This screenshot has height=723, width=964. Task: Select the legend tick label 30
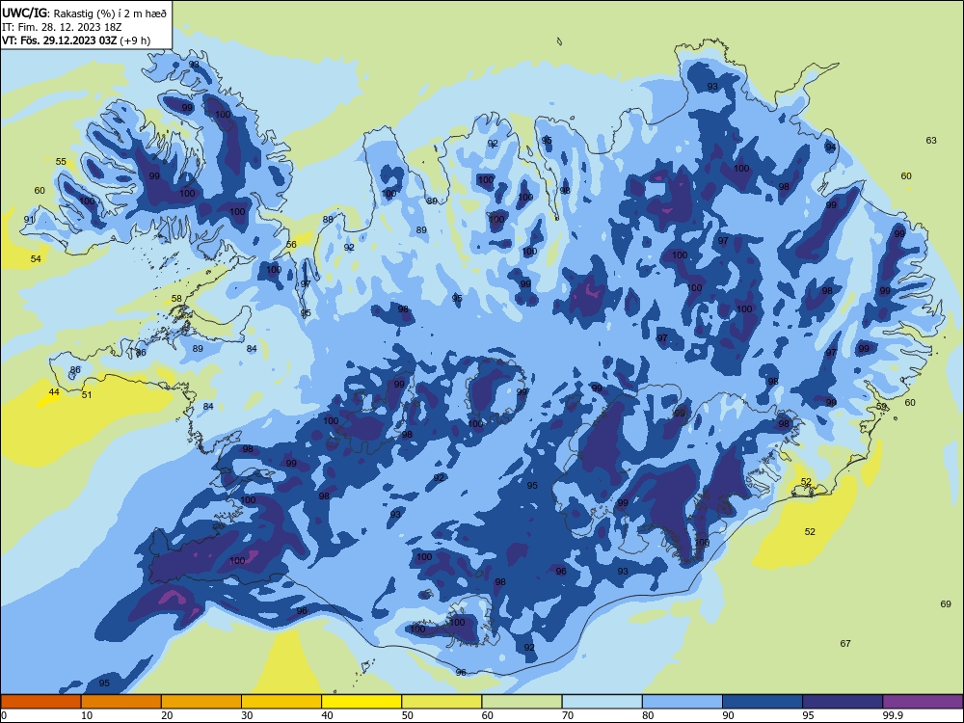pos(247,715)
